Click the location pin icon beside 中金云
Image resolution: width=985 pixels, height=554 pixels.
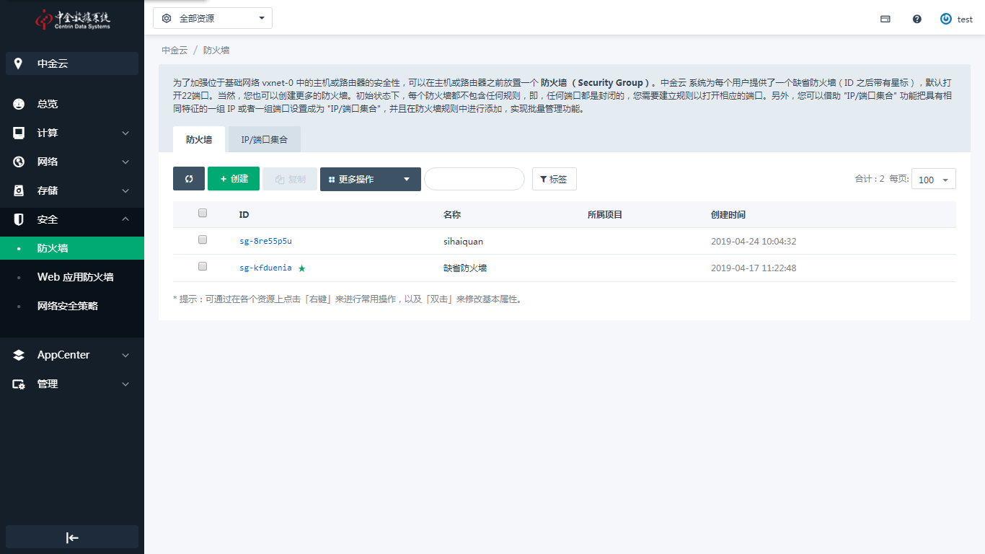19,63
